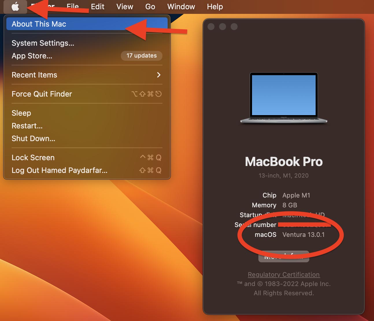Click the 'Memory' label
Image resolution: width=374 pixels, height=321 pixels.
264,205
